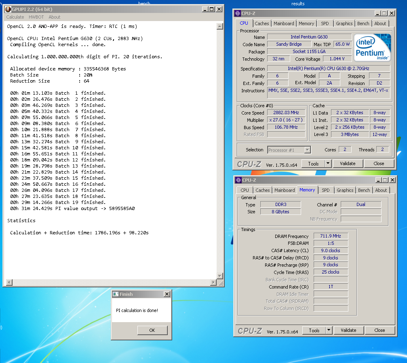Click the Bus Speed 106.78 MHz field
Viewport: 407px width, 363px height.
point(286,127)
